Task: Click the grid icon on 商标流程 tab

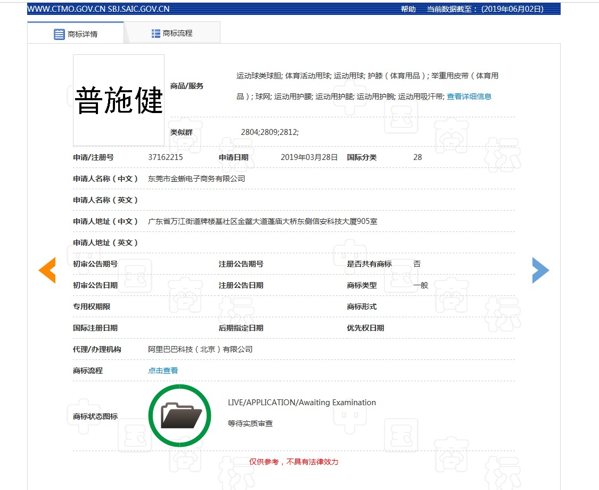Action: (x=156, y=34)
